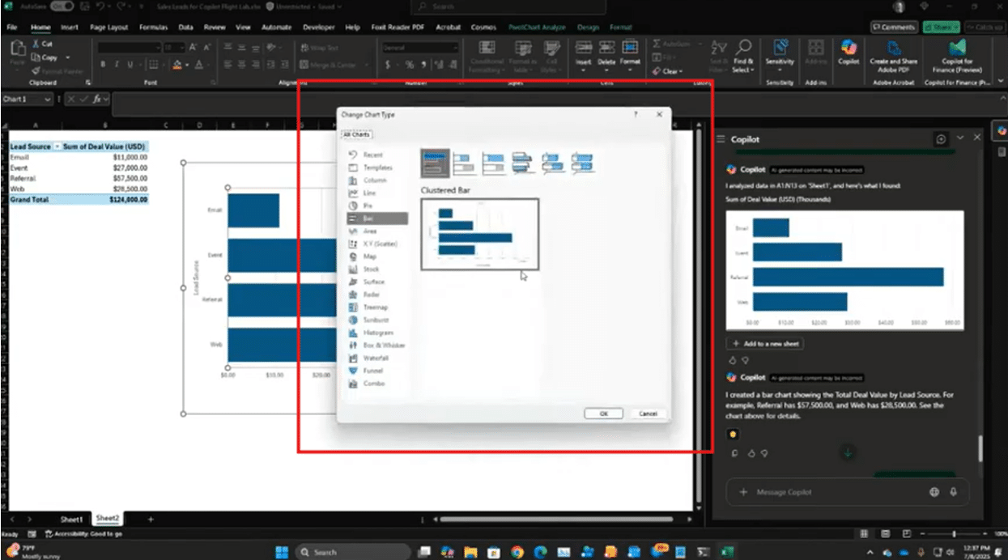Select Stacked Bar chart subtype icon
This screenshot has height=560, width=1008.
coord(464,163)
